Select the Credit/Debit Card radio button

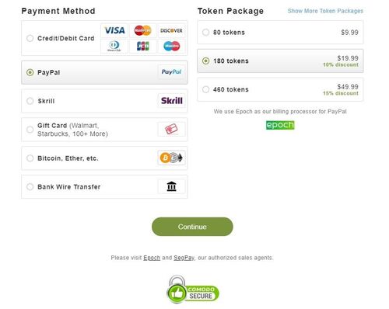pos(30,38)
